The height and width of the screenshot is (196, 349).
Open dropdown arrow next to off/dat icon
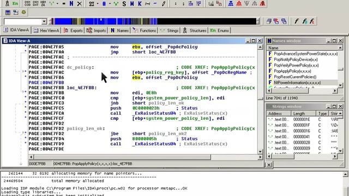click(98, 3)
